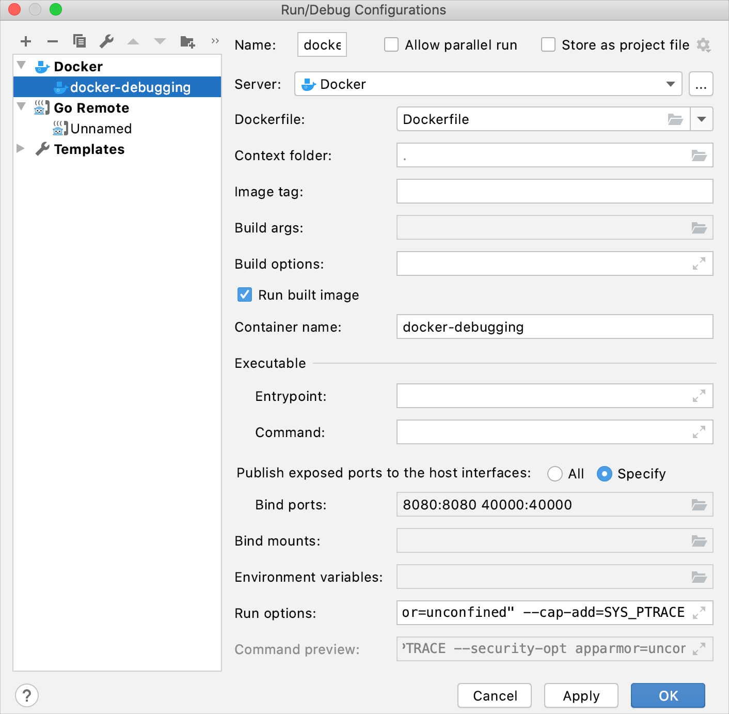Open the Environment variables editor
This screenshot has width=729, height=714.
coord(700,577)
